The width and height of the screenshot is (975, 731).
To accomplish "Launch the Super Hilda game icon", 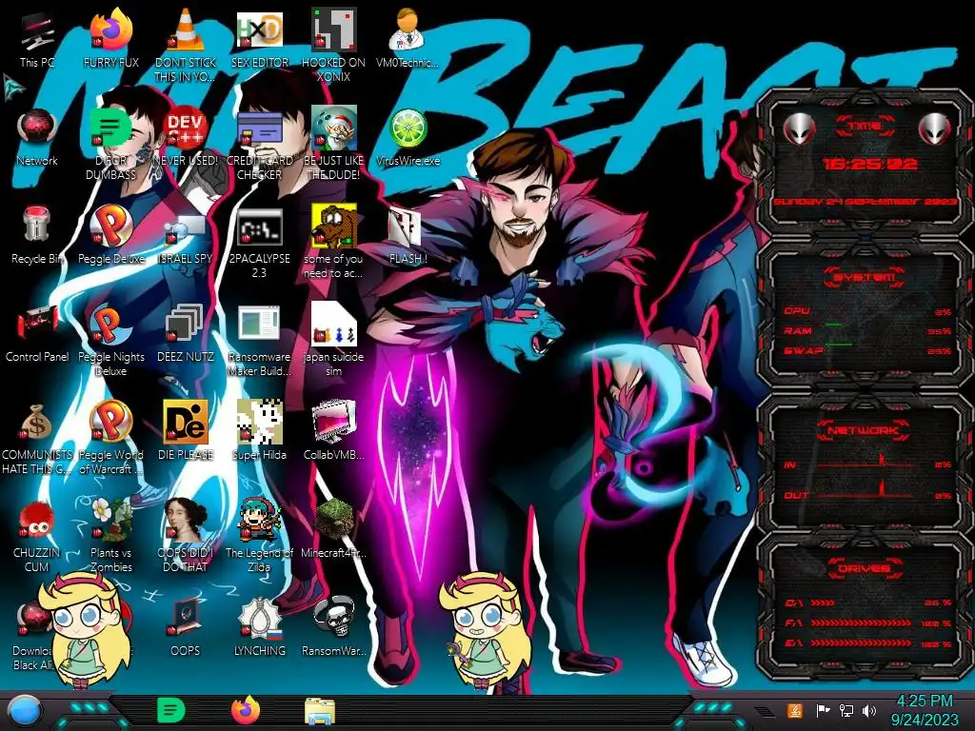I will click(x=259, y=431).
